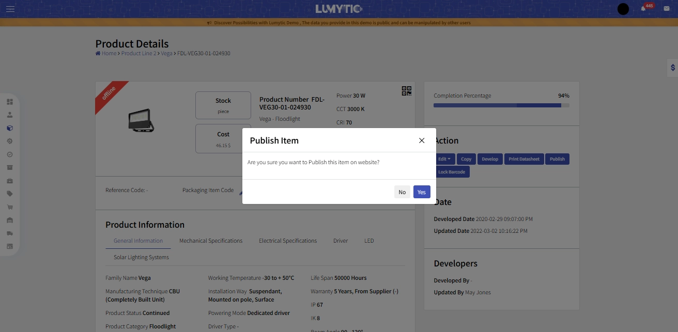Close the Publish Item dialog with X
This screenshot has height=332, width=678.
click(x=422, y=140)
